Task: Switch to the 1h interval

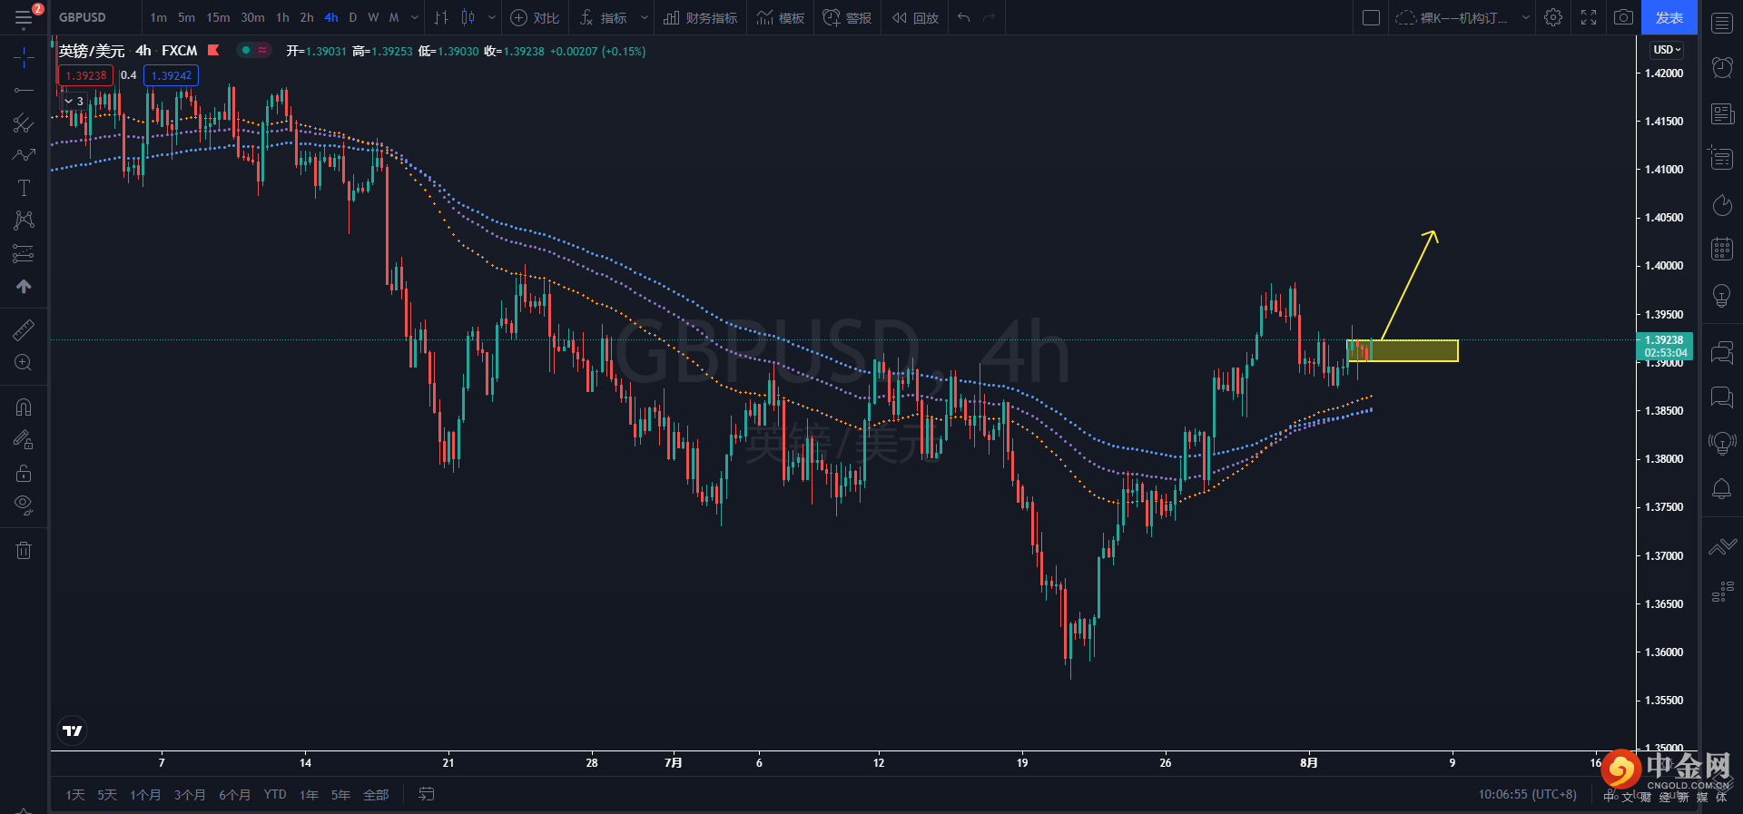Action: click(282, 17)
